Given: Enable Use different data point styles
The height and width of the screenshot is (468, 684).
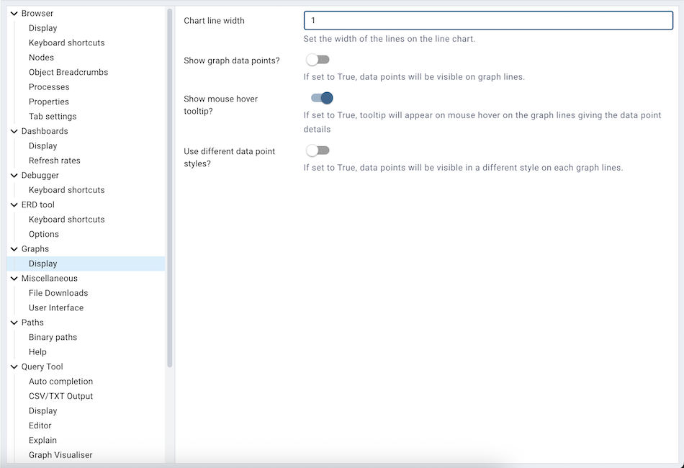Looking at the screenshot, I should (318, 150).
